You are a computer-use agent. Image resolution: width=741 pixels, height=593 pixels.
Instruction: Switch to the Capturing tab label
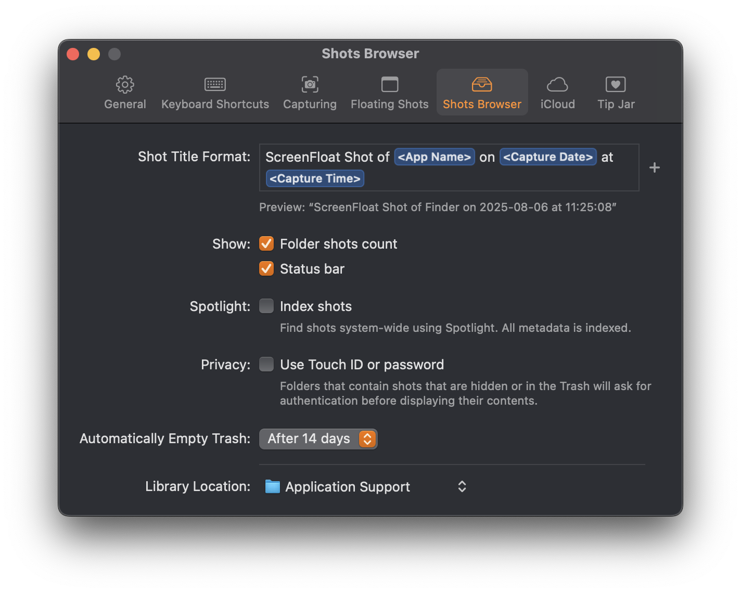point(310,104)
